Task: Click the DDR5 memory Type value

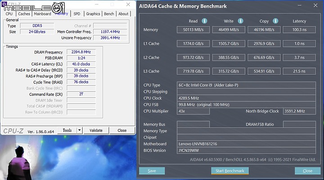Action: click(37, 26)
